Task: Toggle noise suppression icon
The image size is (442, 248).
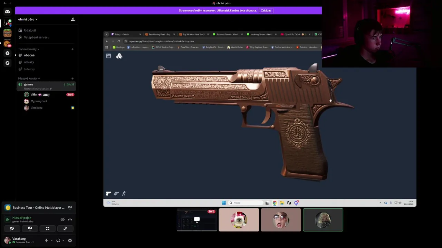Action: point(63,219)
